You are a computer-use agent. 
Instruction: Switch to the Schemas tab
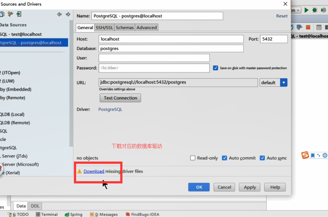125,28
